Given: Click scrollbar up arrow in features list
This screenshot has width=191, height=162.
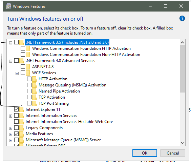Looking at the screenshot, I should coord(182,42).
